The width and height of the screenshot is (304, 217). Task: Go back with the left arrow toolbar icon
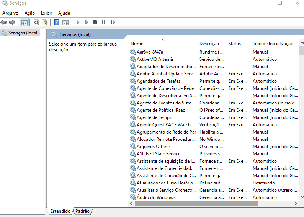pos(3,23)
